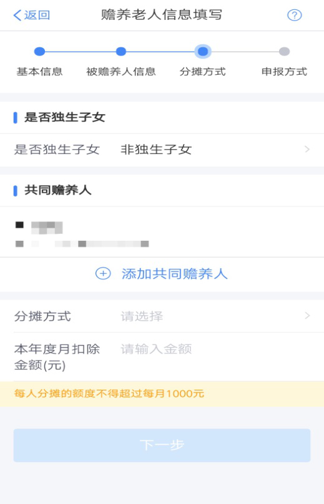Image resolution: width=324 pixels, height=504 pixels.
Task: Select the 分摊方式 step dot
Action: coord(203,51)
